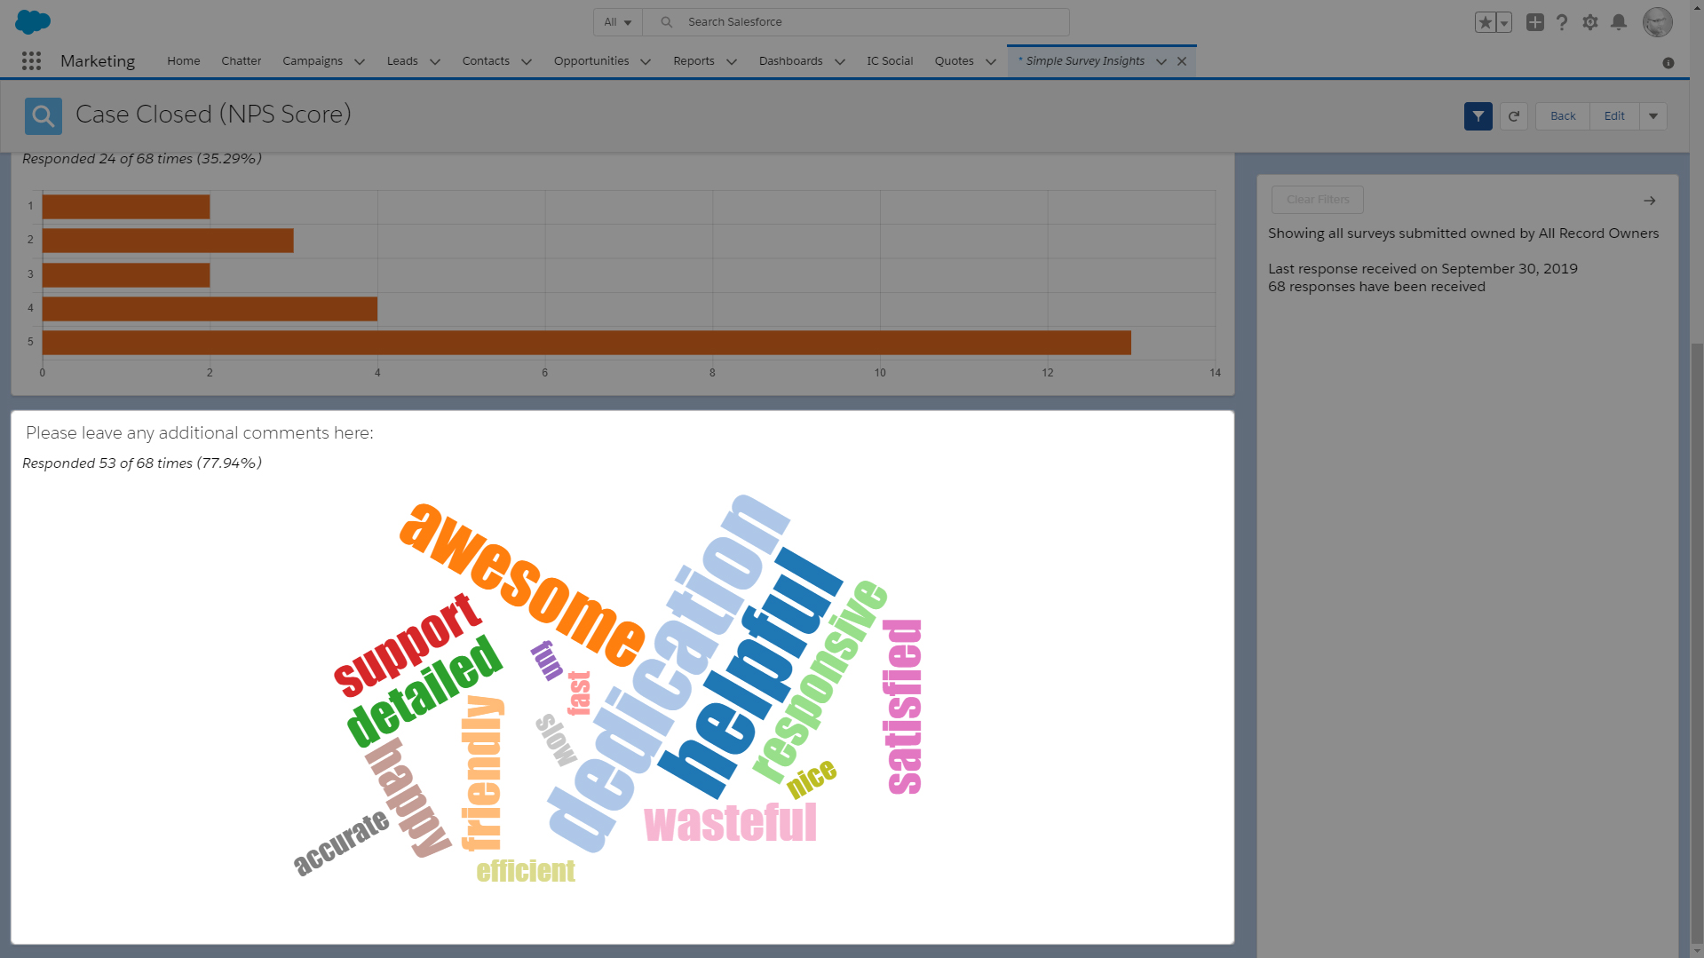Collapse filter panel with arrow icon
The image size is (1704, 958).
(1649, 201)
